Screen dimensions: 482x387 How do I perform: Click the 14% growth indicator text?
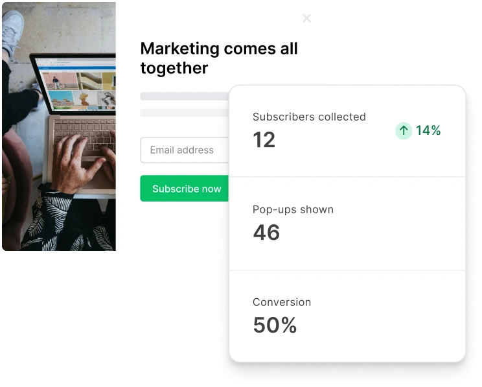pos(428,131)
